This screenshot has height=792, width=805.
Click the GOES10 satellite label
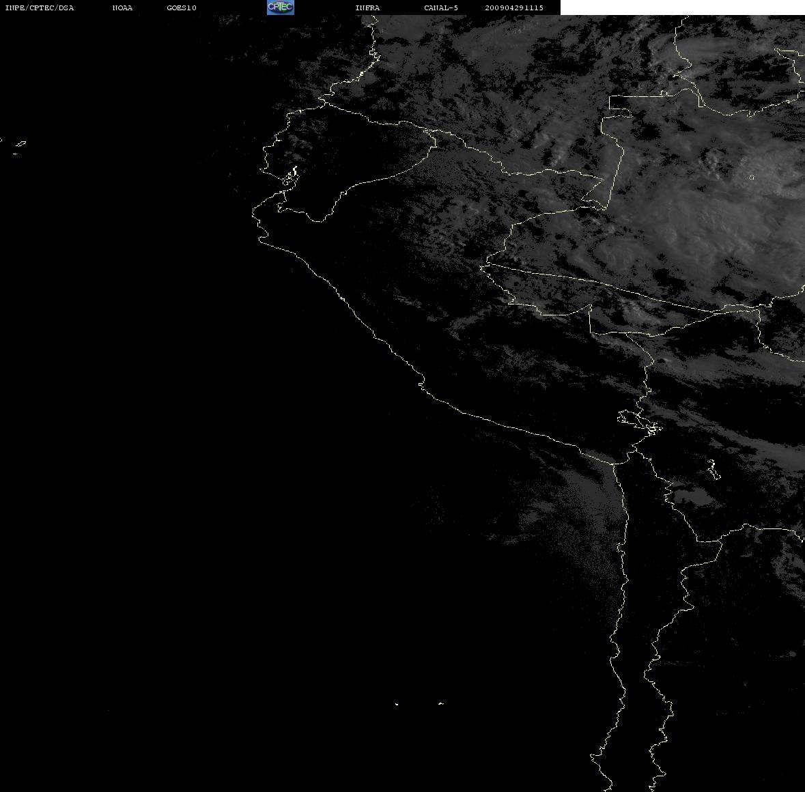[182, 8]
